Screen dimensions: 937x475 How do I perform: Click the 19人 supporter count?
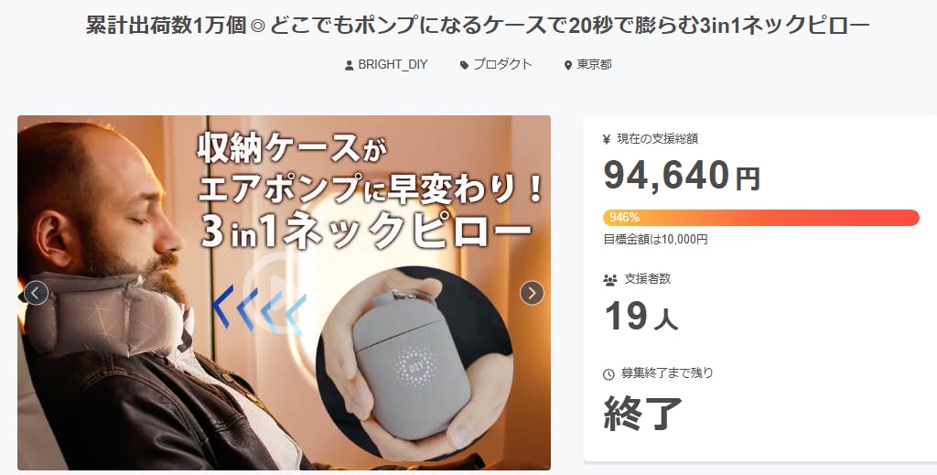(x=641, y=316)
